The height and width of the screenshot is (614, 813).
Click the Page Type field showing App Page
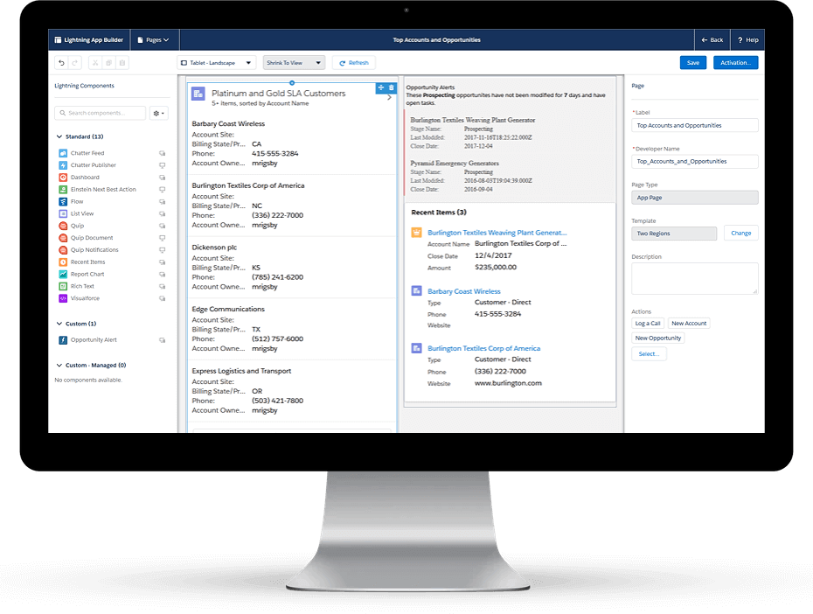click(x=695, y=198)
